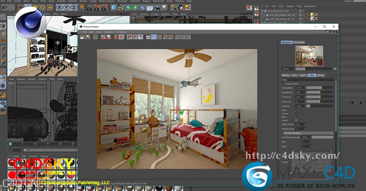Viewport: 366px width, 191px height.
Task: Click Render to Picture Viewer icon
Action: coord(97,7)
